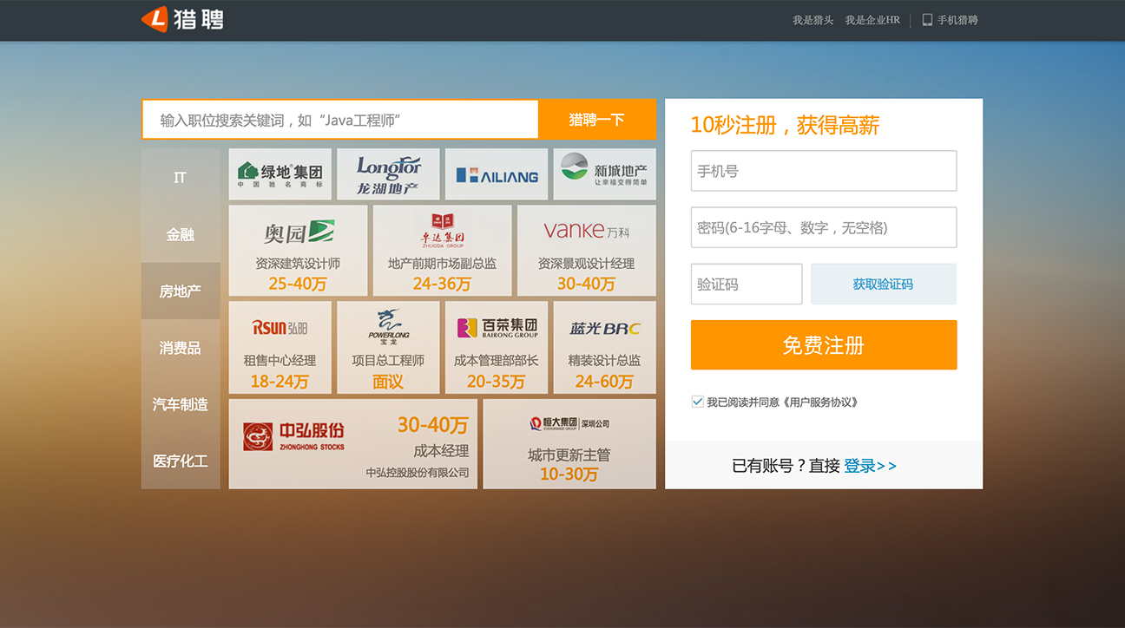Click 获取验证码 button
Image resolution: width=1125 pixels, height=628 pixels.
click(884, 284)
